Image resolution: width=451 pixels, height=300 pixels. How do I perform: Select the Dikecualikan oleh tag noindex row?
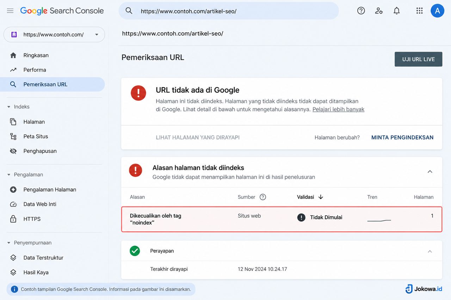click(282, 219)
